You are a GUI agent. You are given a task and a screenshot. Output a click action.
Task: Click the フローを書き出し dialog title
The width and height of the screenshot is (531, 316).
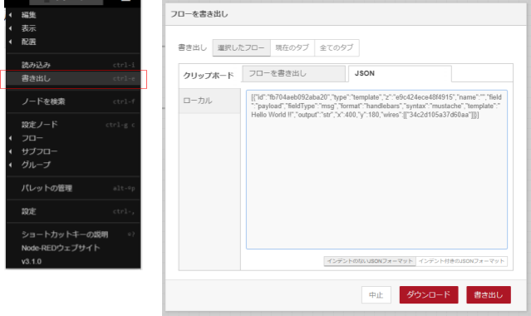tap(199, 14)
